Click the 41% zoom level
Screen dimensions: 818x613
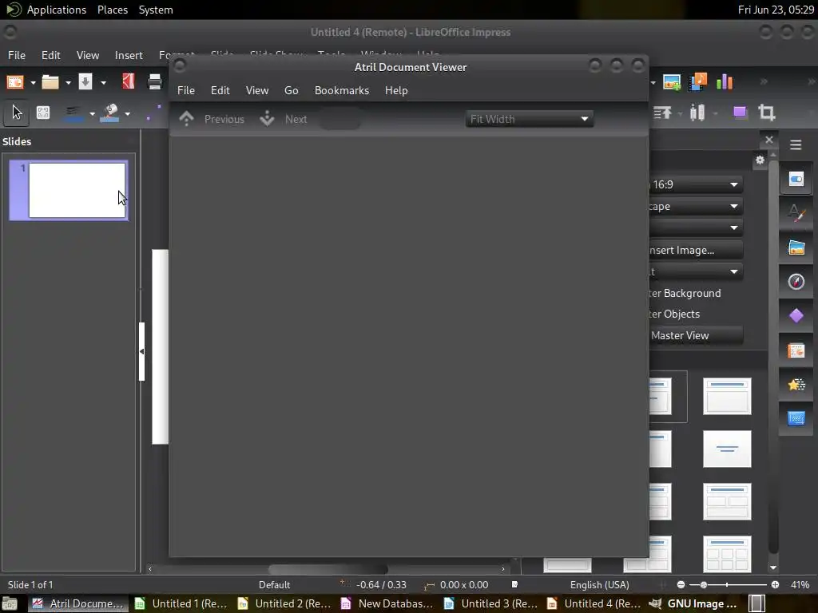(800, 585)
